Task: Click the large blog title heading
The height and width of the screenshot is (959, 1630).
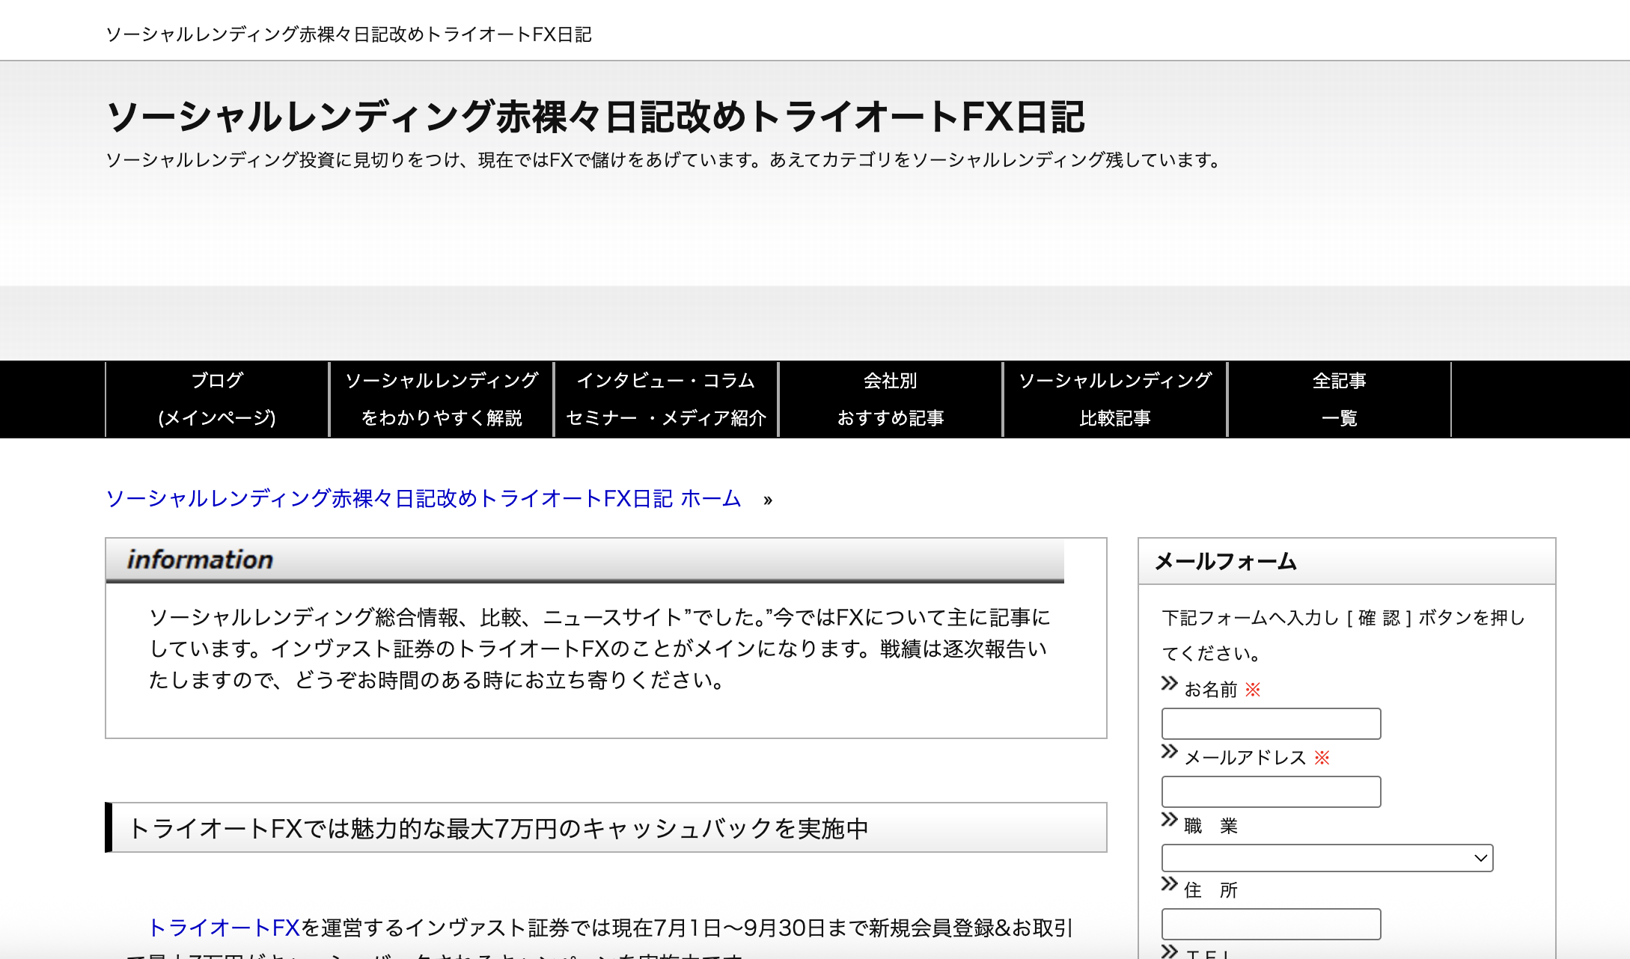Action: coord(595,117)
